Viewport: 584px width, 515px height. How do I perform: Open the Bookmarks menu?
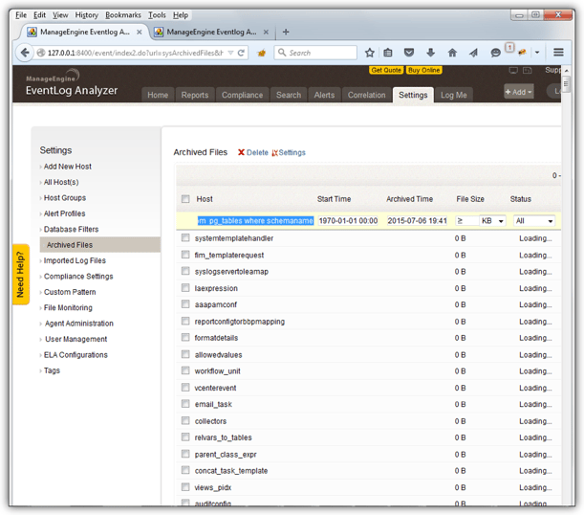pos(122,15)
